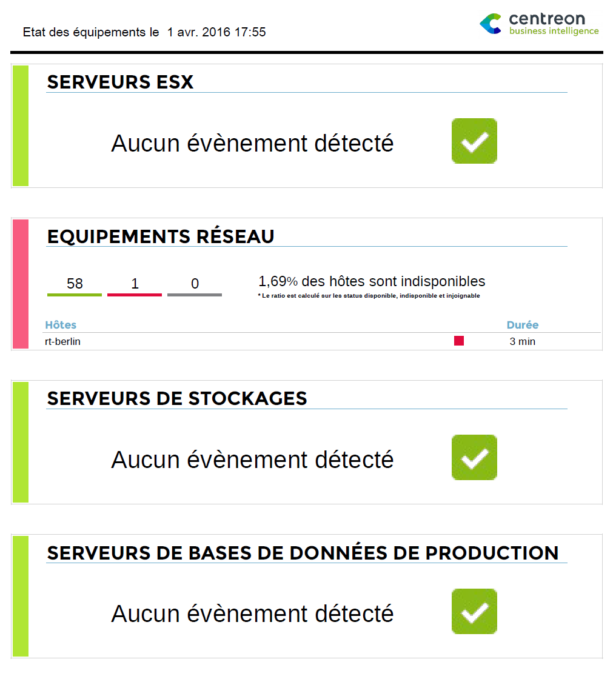Open SERVEURS DE BASES DE DONNÉES DE PRODUCTION title

tap(303, 553)
